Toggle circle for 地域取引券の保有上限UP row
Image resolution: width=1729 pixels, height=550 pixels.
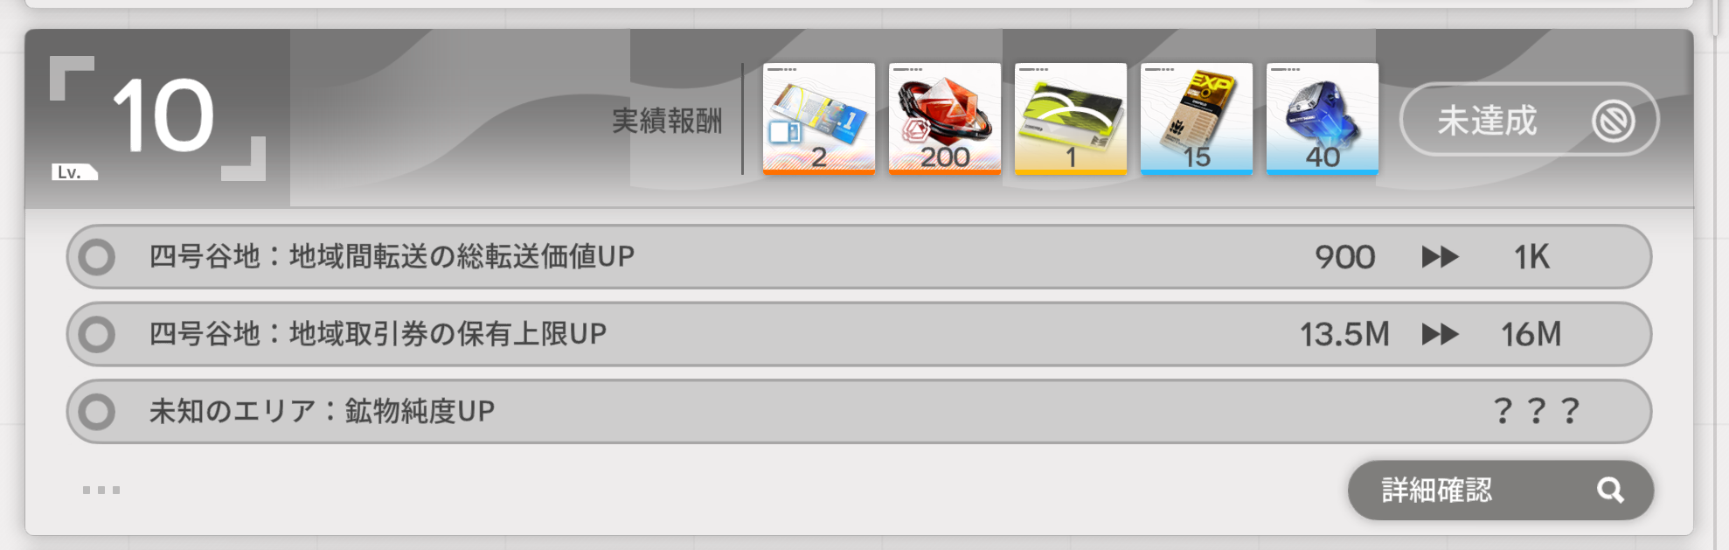pyautogui.click(x=96, y=334)
